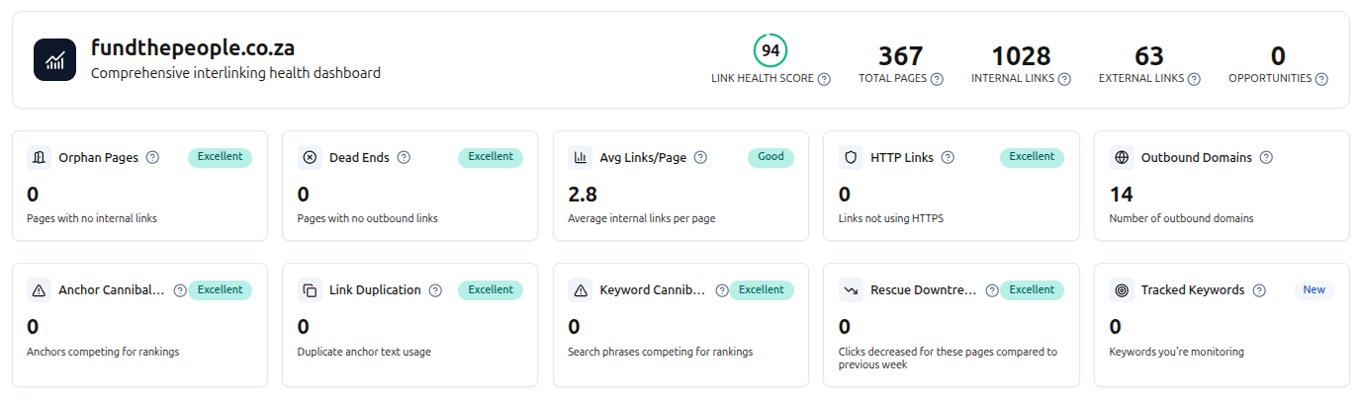Click the HTTP Links shield icon

tap(851, 157)
